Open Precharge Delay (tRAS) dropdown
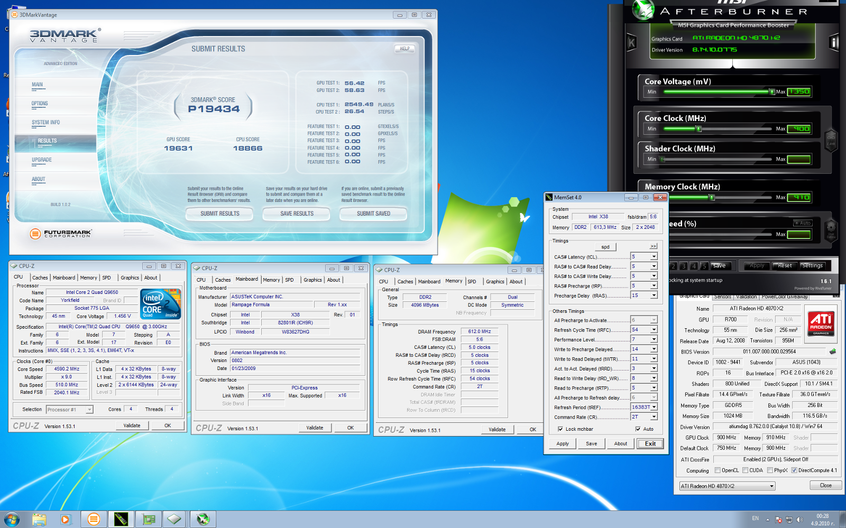 tap(654, 295)
